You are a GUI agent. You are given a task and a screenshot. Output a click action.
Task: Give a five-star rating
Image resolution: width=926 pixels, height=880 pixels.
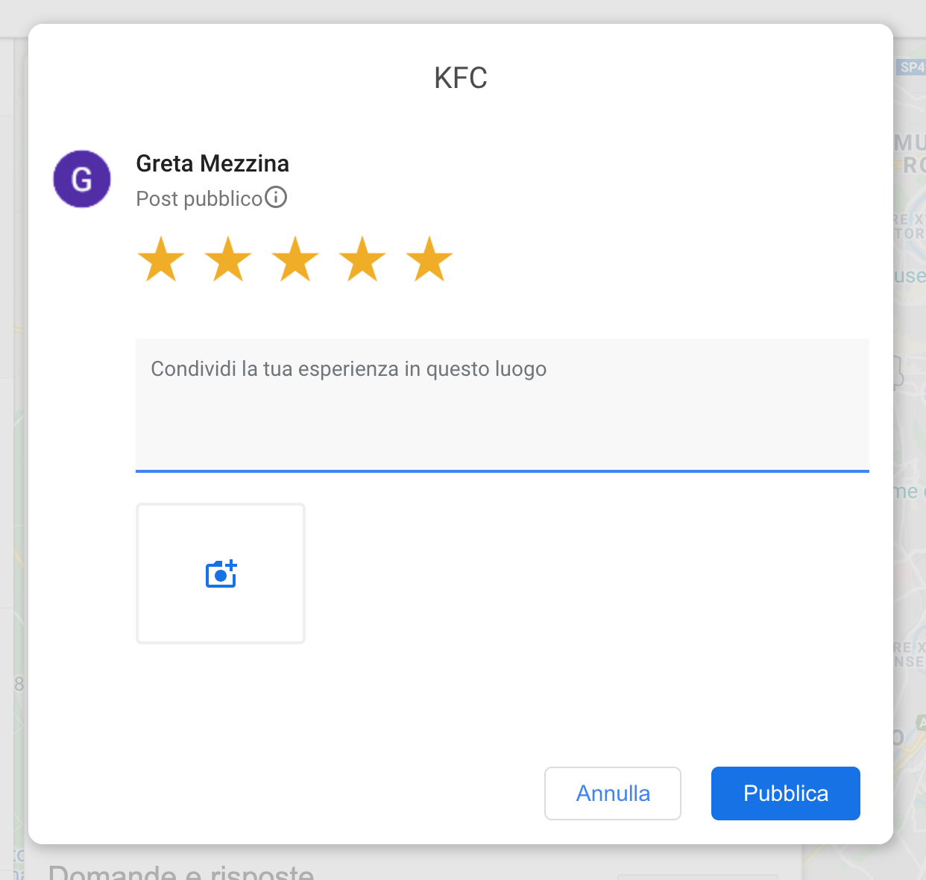point(429,260)
